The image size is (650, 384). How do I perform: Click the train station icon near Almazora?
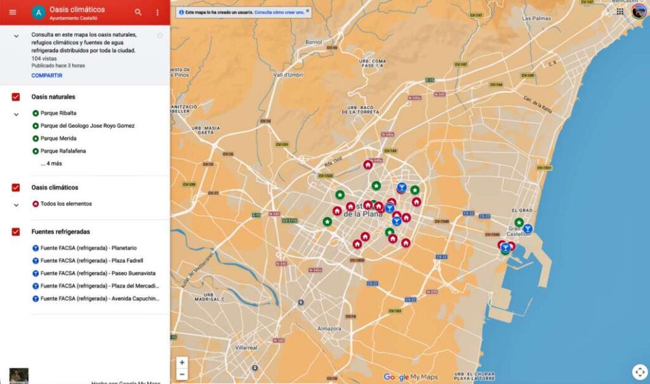301,302
